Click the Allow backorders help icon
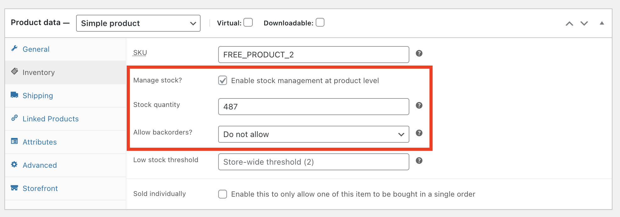The width and height of the screenshot is (620, 217). [419, 133]
